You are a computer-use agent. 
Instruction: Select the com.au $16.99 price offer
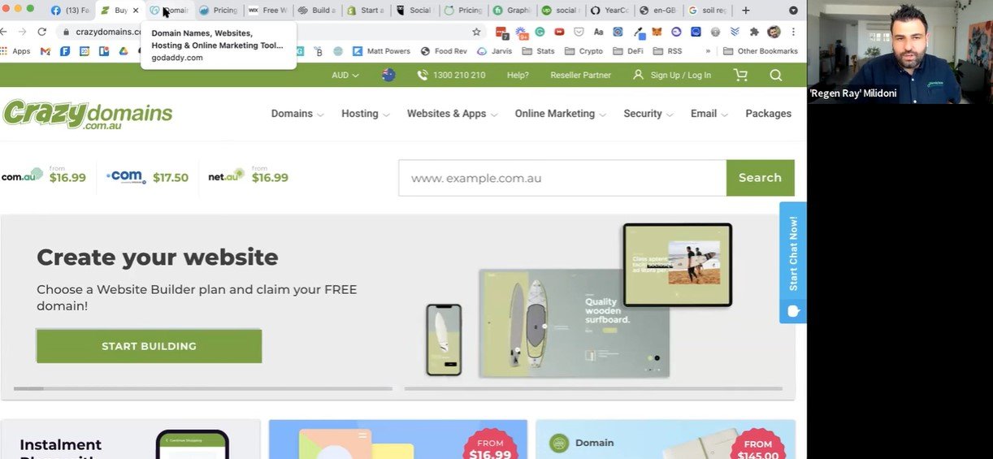(x=44, y=175)
